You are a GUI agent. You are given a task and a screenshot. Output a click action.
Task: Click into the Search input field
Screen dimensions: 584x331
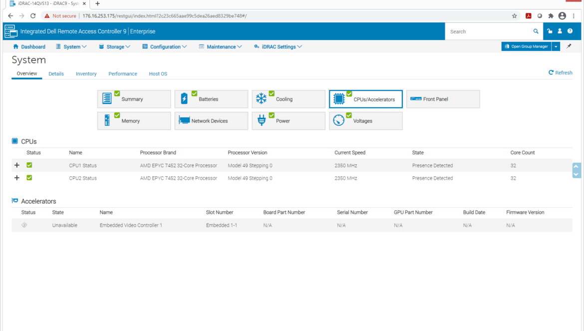pyautogui.click(x=490, y=31)
